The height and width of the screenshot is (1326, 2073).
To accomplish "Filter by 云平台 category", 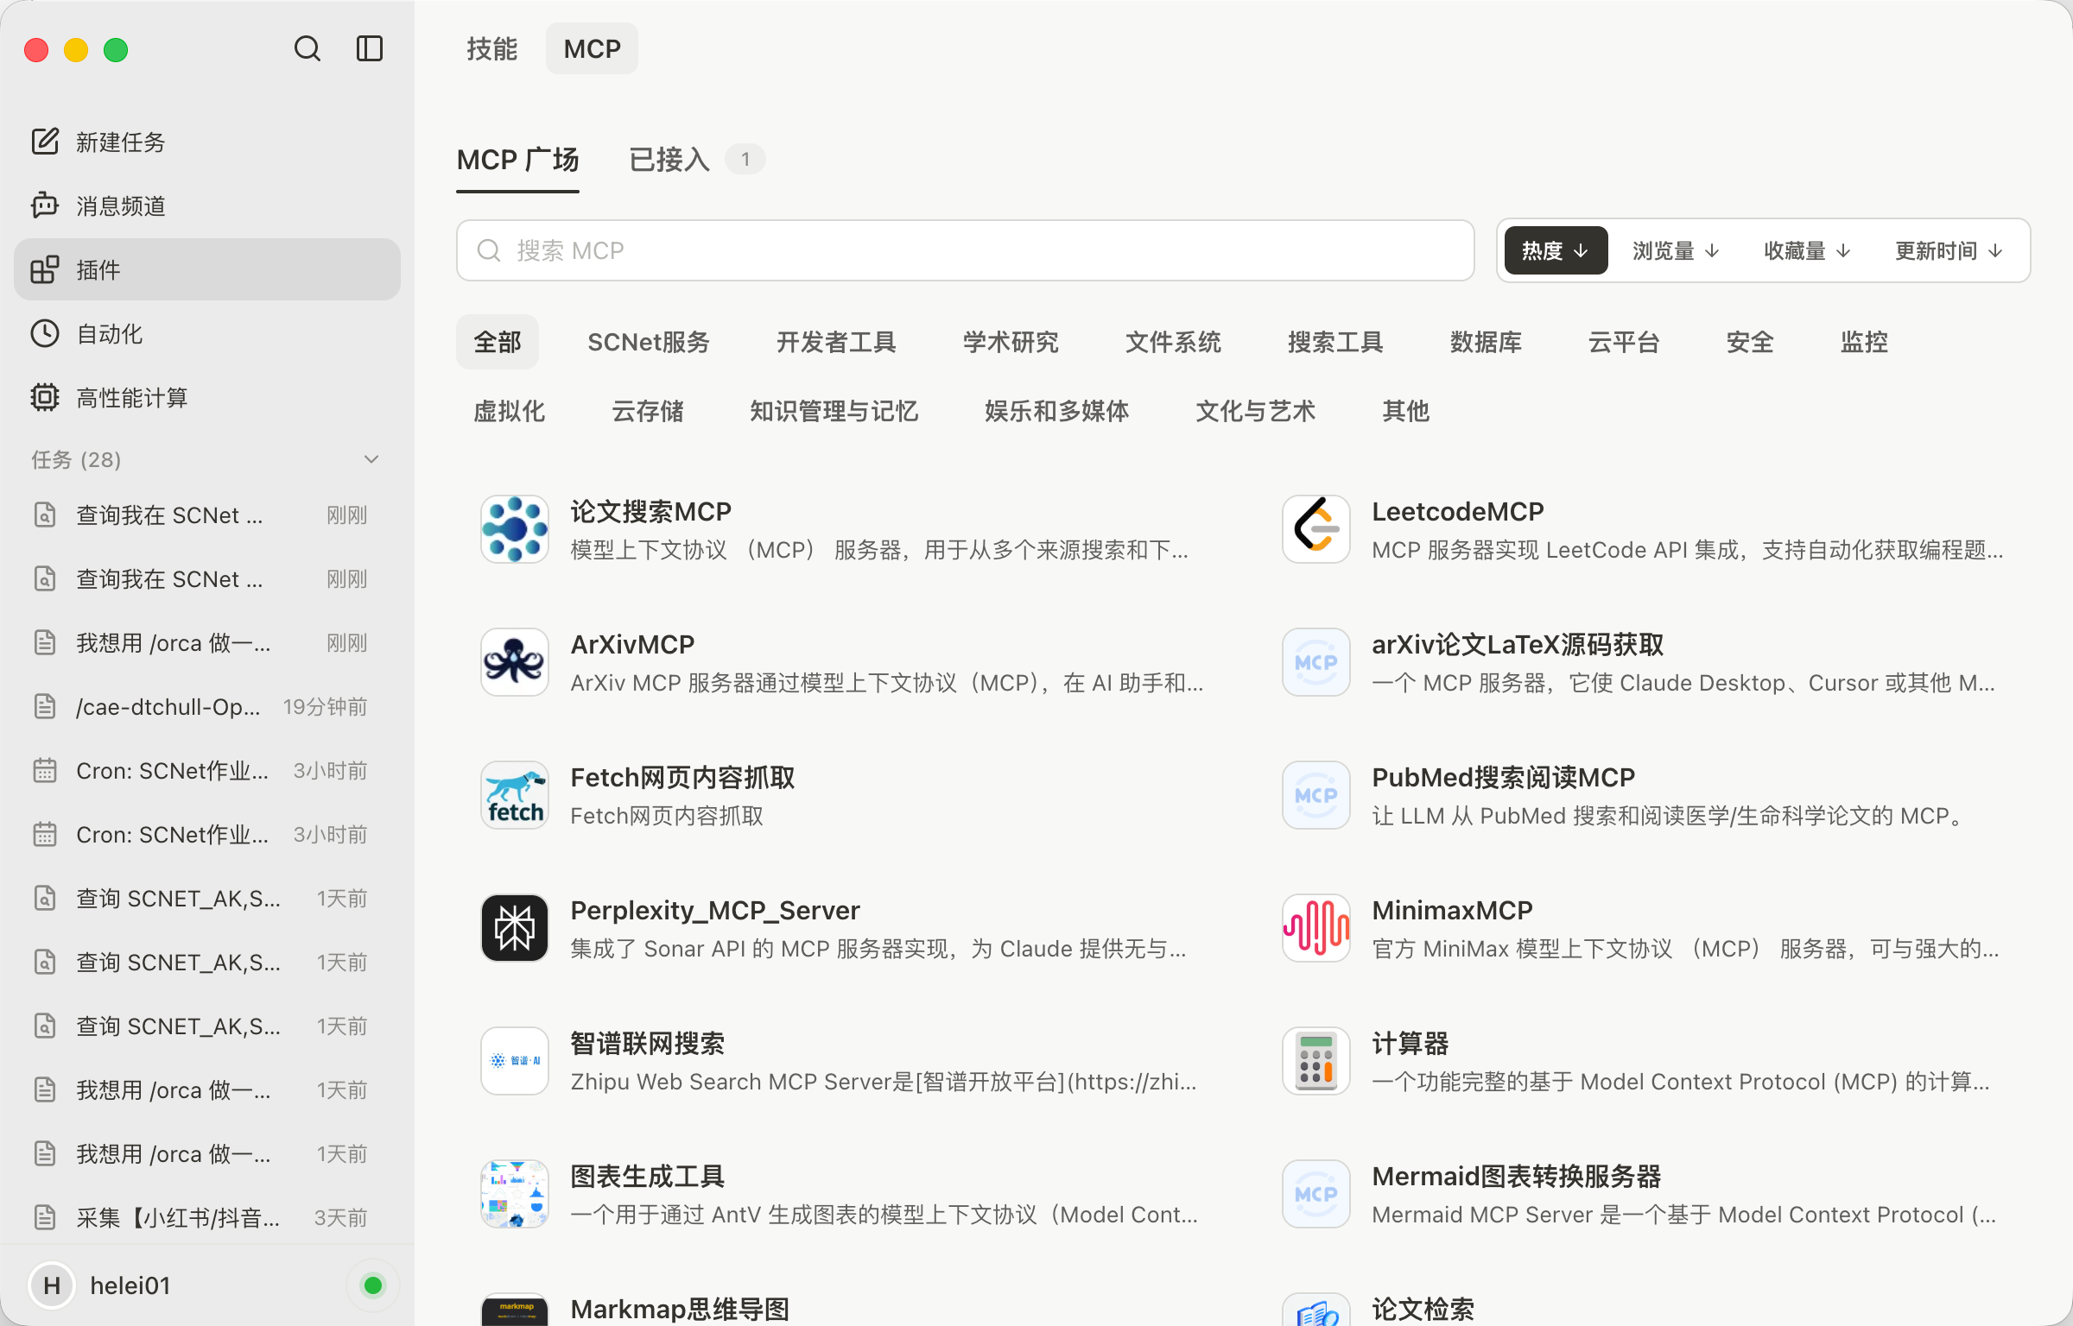I will coord(1624,342).
